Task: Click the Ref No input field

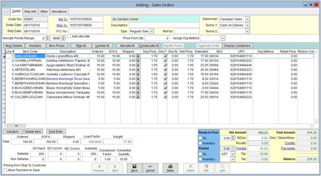Action: click(187, 31)
